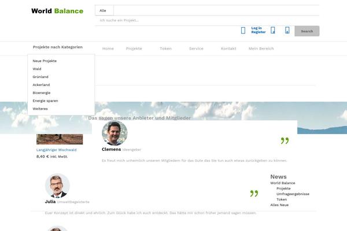Click the '8,40 € inkl. MwSt.' price text
Viewport: 347px width, 231px height.
[x=52, y=157]
